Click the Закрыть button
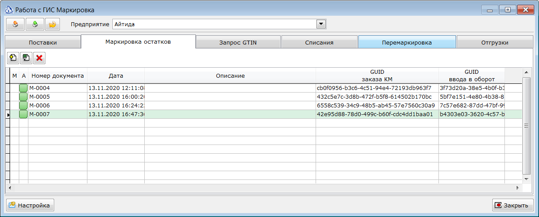 click(513, 205)
